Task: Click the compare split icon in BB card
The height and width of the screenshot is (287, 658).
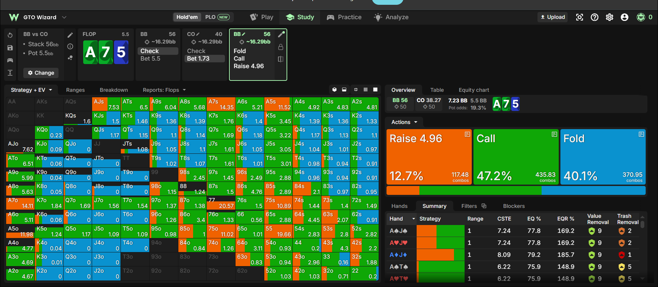Action: pos(281,59)
